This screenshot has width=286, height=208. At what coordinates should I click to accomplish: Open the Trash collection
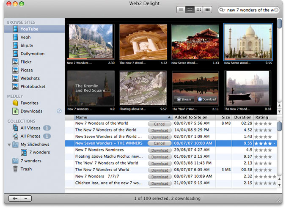click(x=26, y=169)
